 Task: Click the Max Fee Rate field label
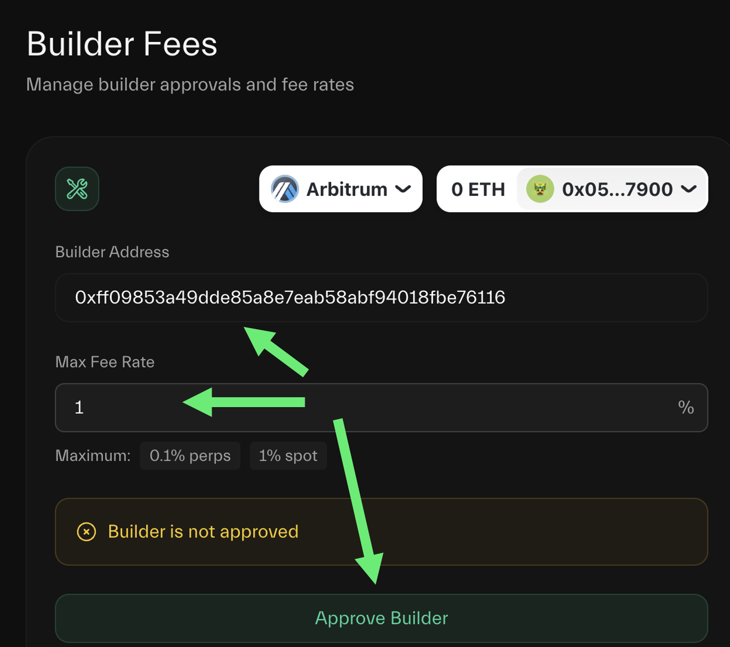coord(105,362)
